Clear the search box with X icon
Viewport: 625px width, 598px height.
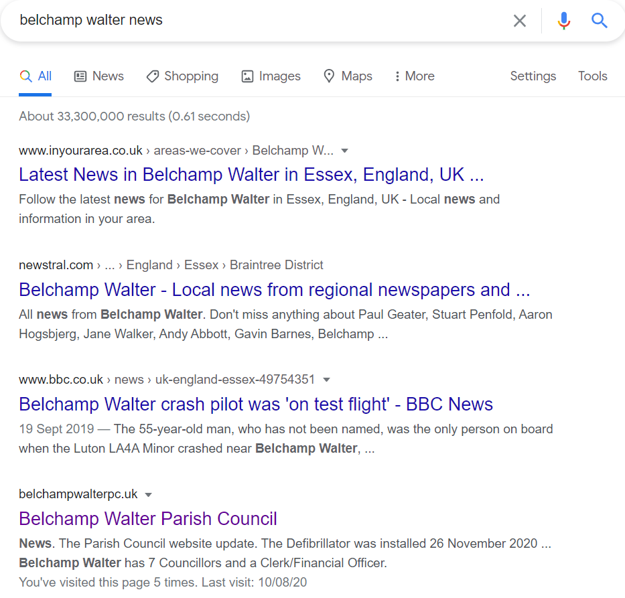[x=519, y=20]
